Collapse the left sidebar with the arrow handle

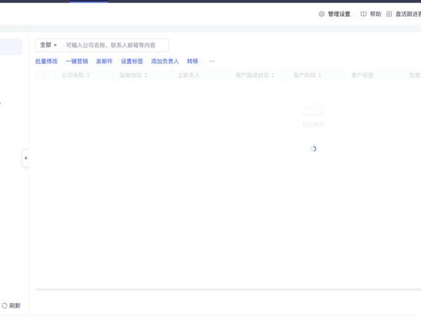(x=25, y=158)
